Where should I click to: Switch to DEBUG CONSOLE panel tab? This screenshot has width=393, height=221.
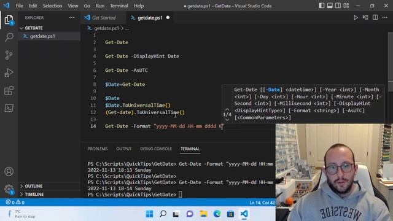(156, 149)
